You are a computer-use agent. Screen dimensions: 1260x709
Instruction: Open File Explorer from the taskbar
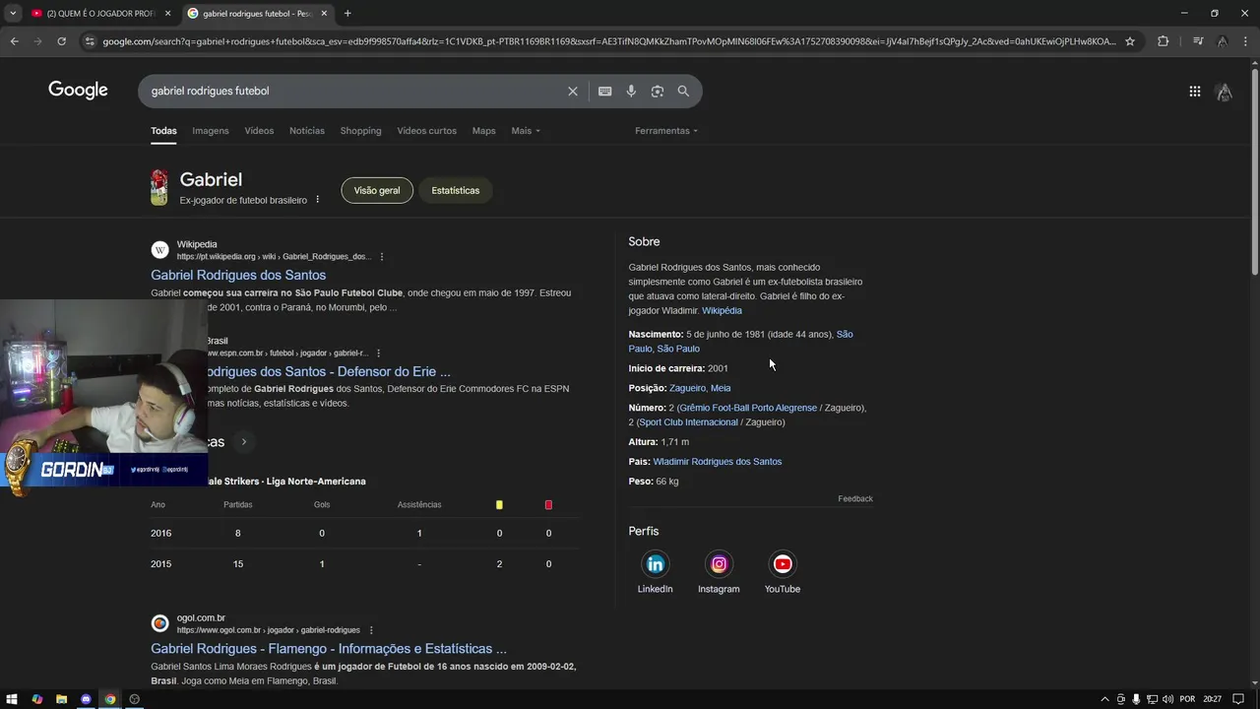pyautogui.click(x=61, y=699)
